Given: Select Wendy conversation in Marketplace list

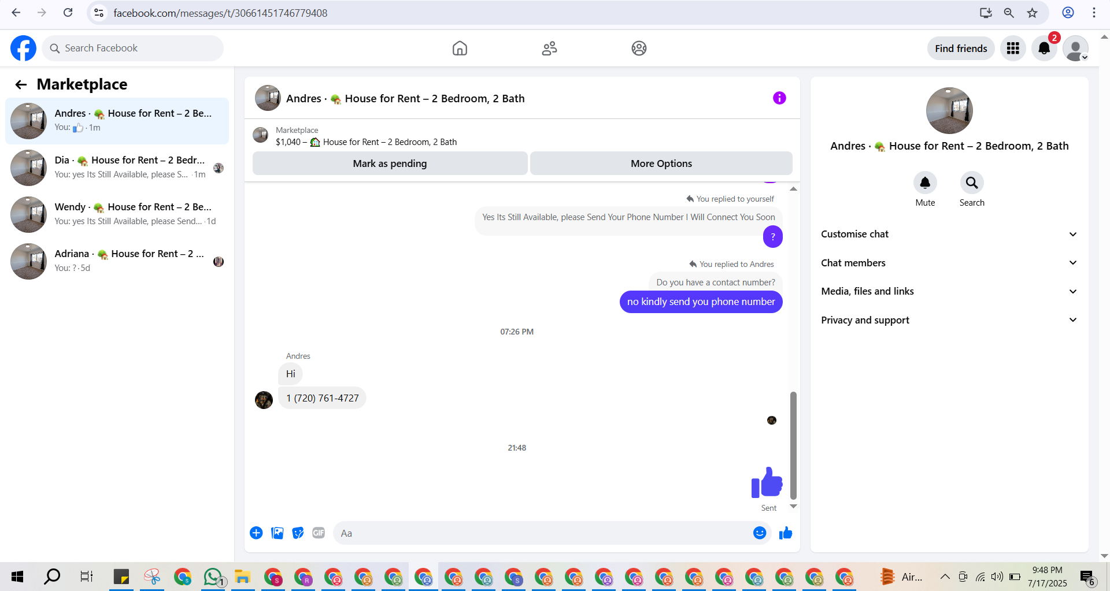Looking at the screenshot, I should [117, 214].
